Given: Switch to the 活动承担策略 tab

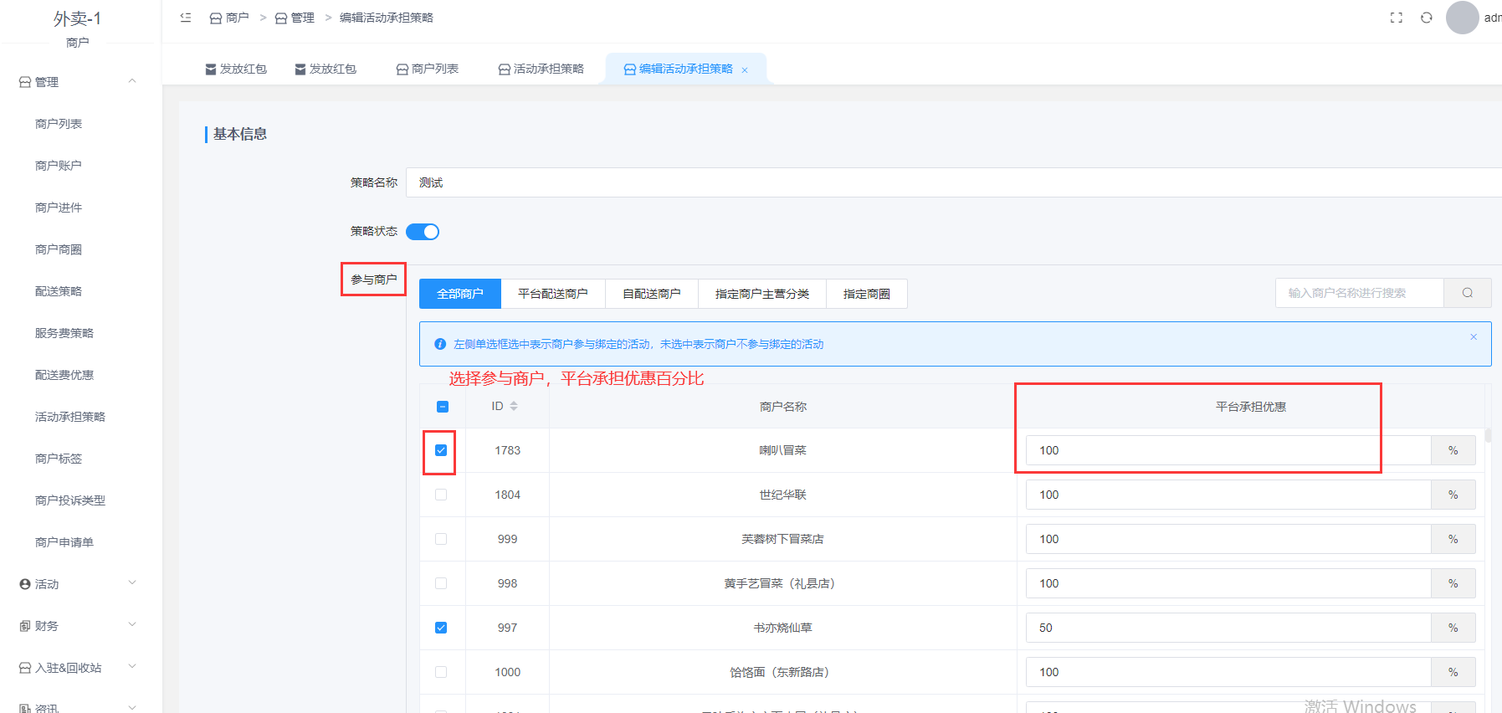Looking at the screenshot, I should [x=541, y=69].
